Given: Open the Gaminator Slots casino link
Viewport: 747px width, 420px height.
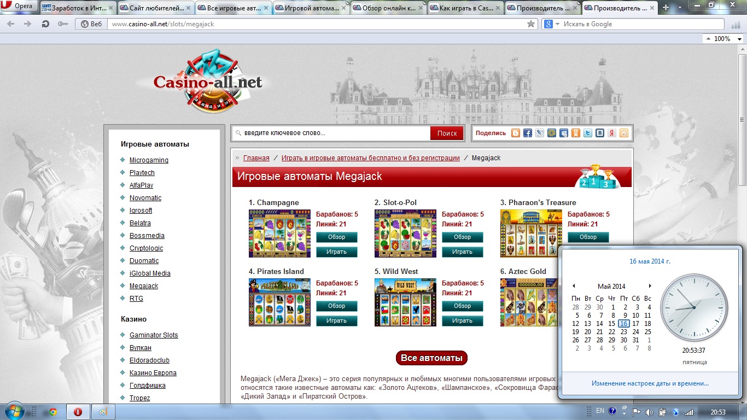Looking at the screenshot, I should (x=154, y=335).
